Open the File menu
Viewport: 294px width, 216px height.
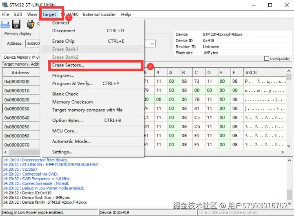[5, 14]
